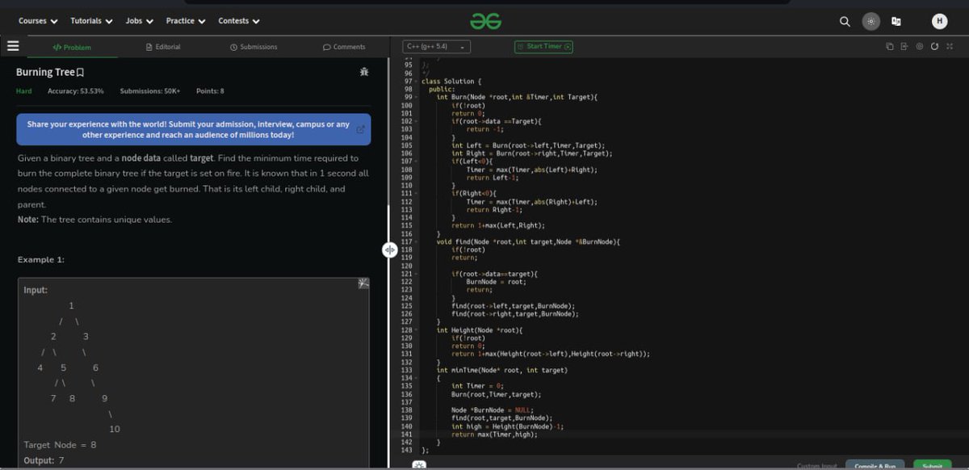Toggle dark/light theme

point(870,21)
